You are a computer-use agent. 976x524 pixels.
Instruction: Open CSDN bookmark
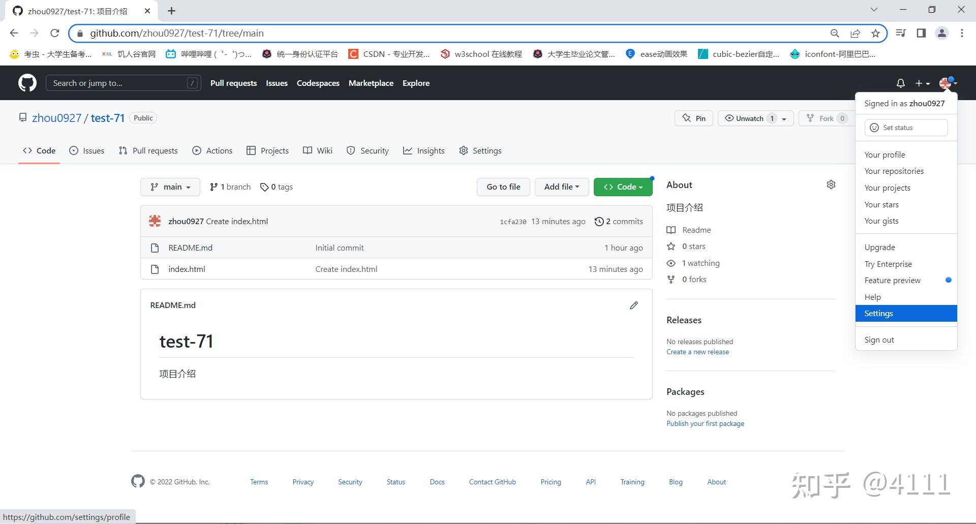(x=389, y=54)
